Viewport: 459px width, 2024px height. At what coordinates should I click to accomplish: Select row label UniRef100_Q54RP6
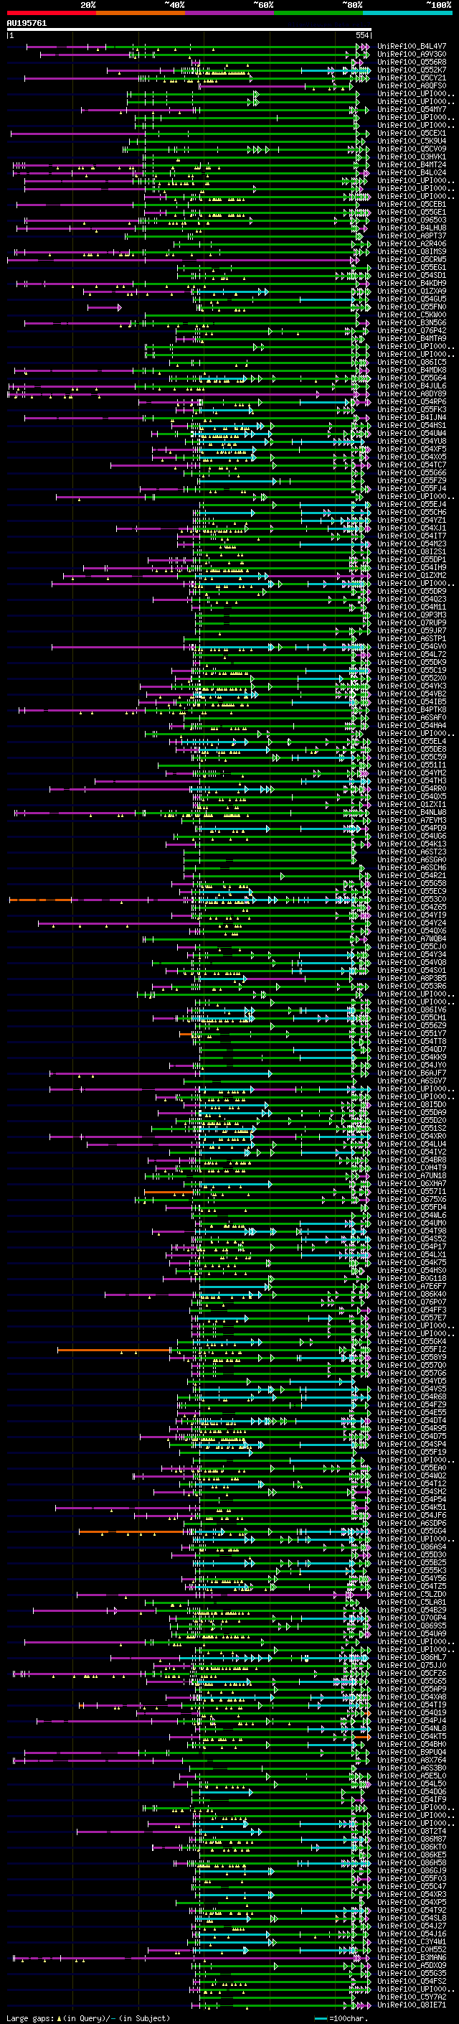tap(412, 401)
